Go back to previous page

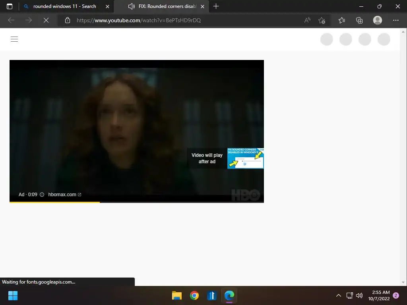point(11,20)
